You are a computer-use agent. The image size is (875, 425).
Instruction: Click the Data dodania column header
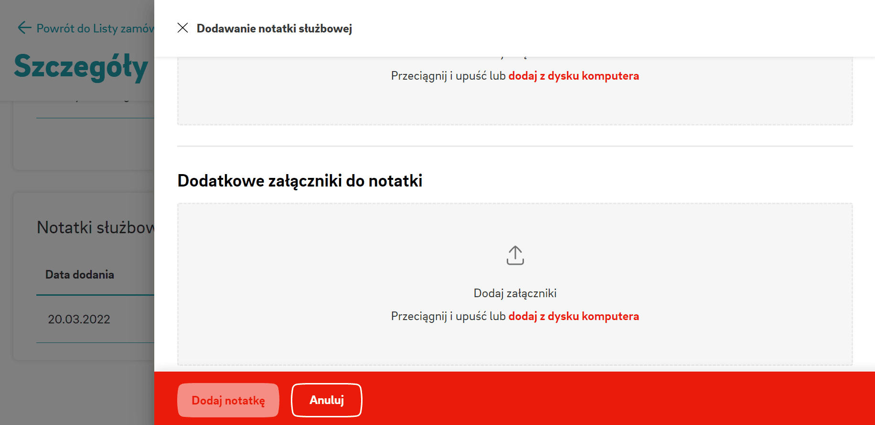tap(80, 275)
